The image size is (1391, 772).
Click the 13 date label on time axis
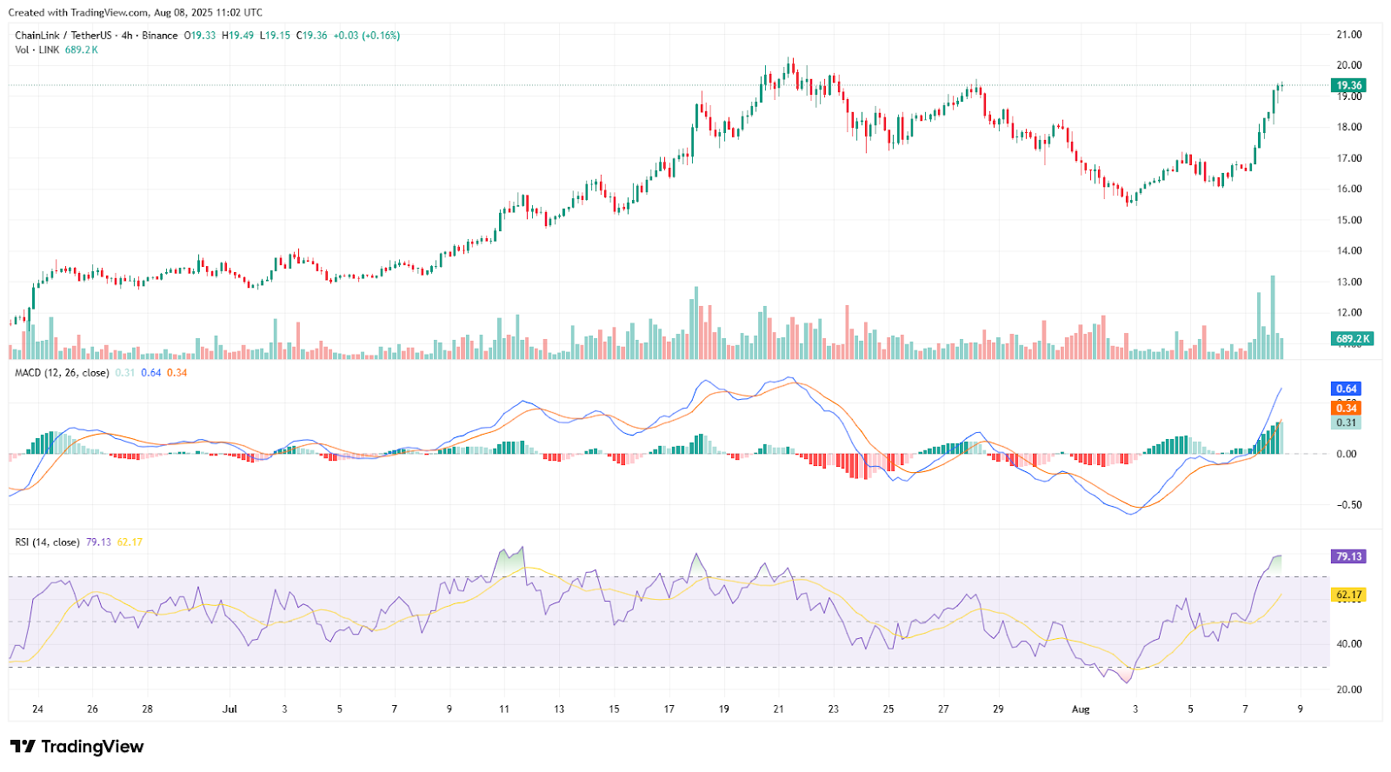[x=559, y=709]
